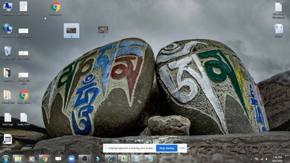Viewport: 290px width, 163px height.
Task: Open the blue document app beside Excel
Action: point(137,159)
